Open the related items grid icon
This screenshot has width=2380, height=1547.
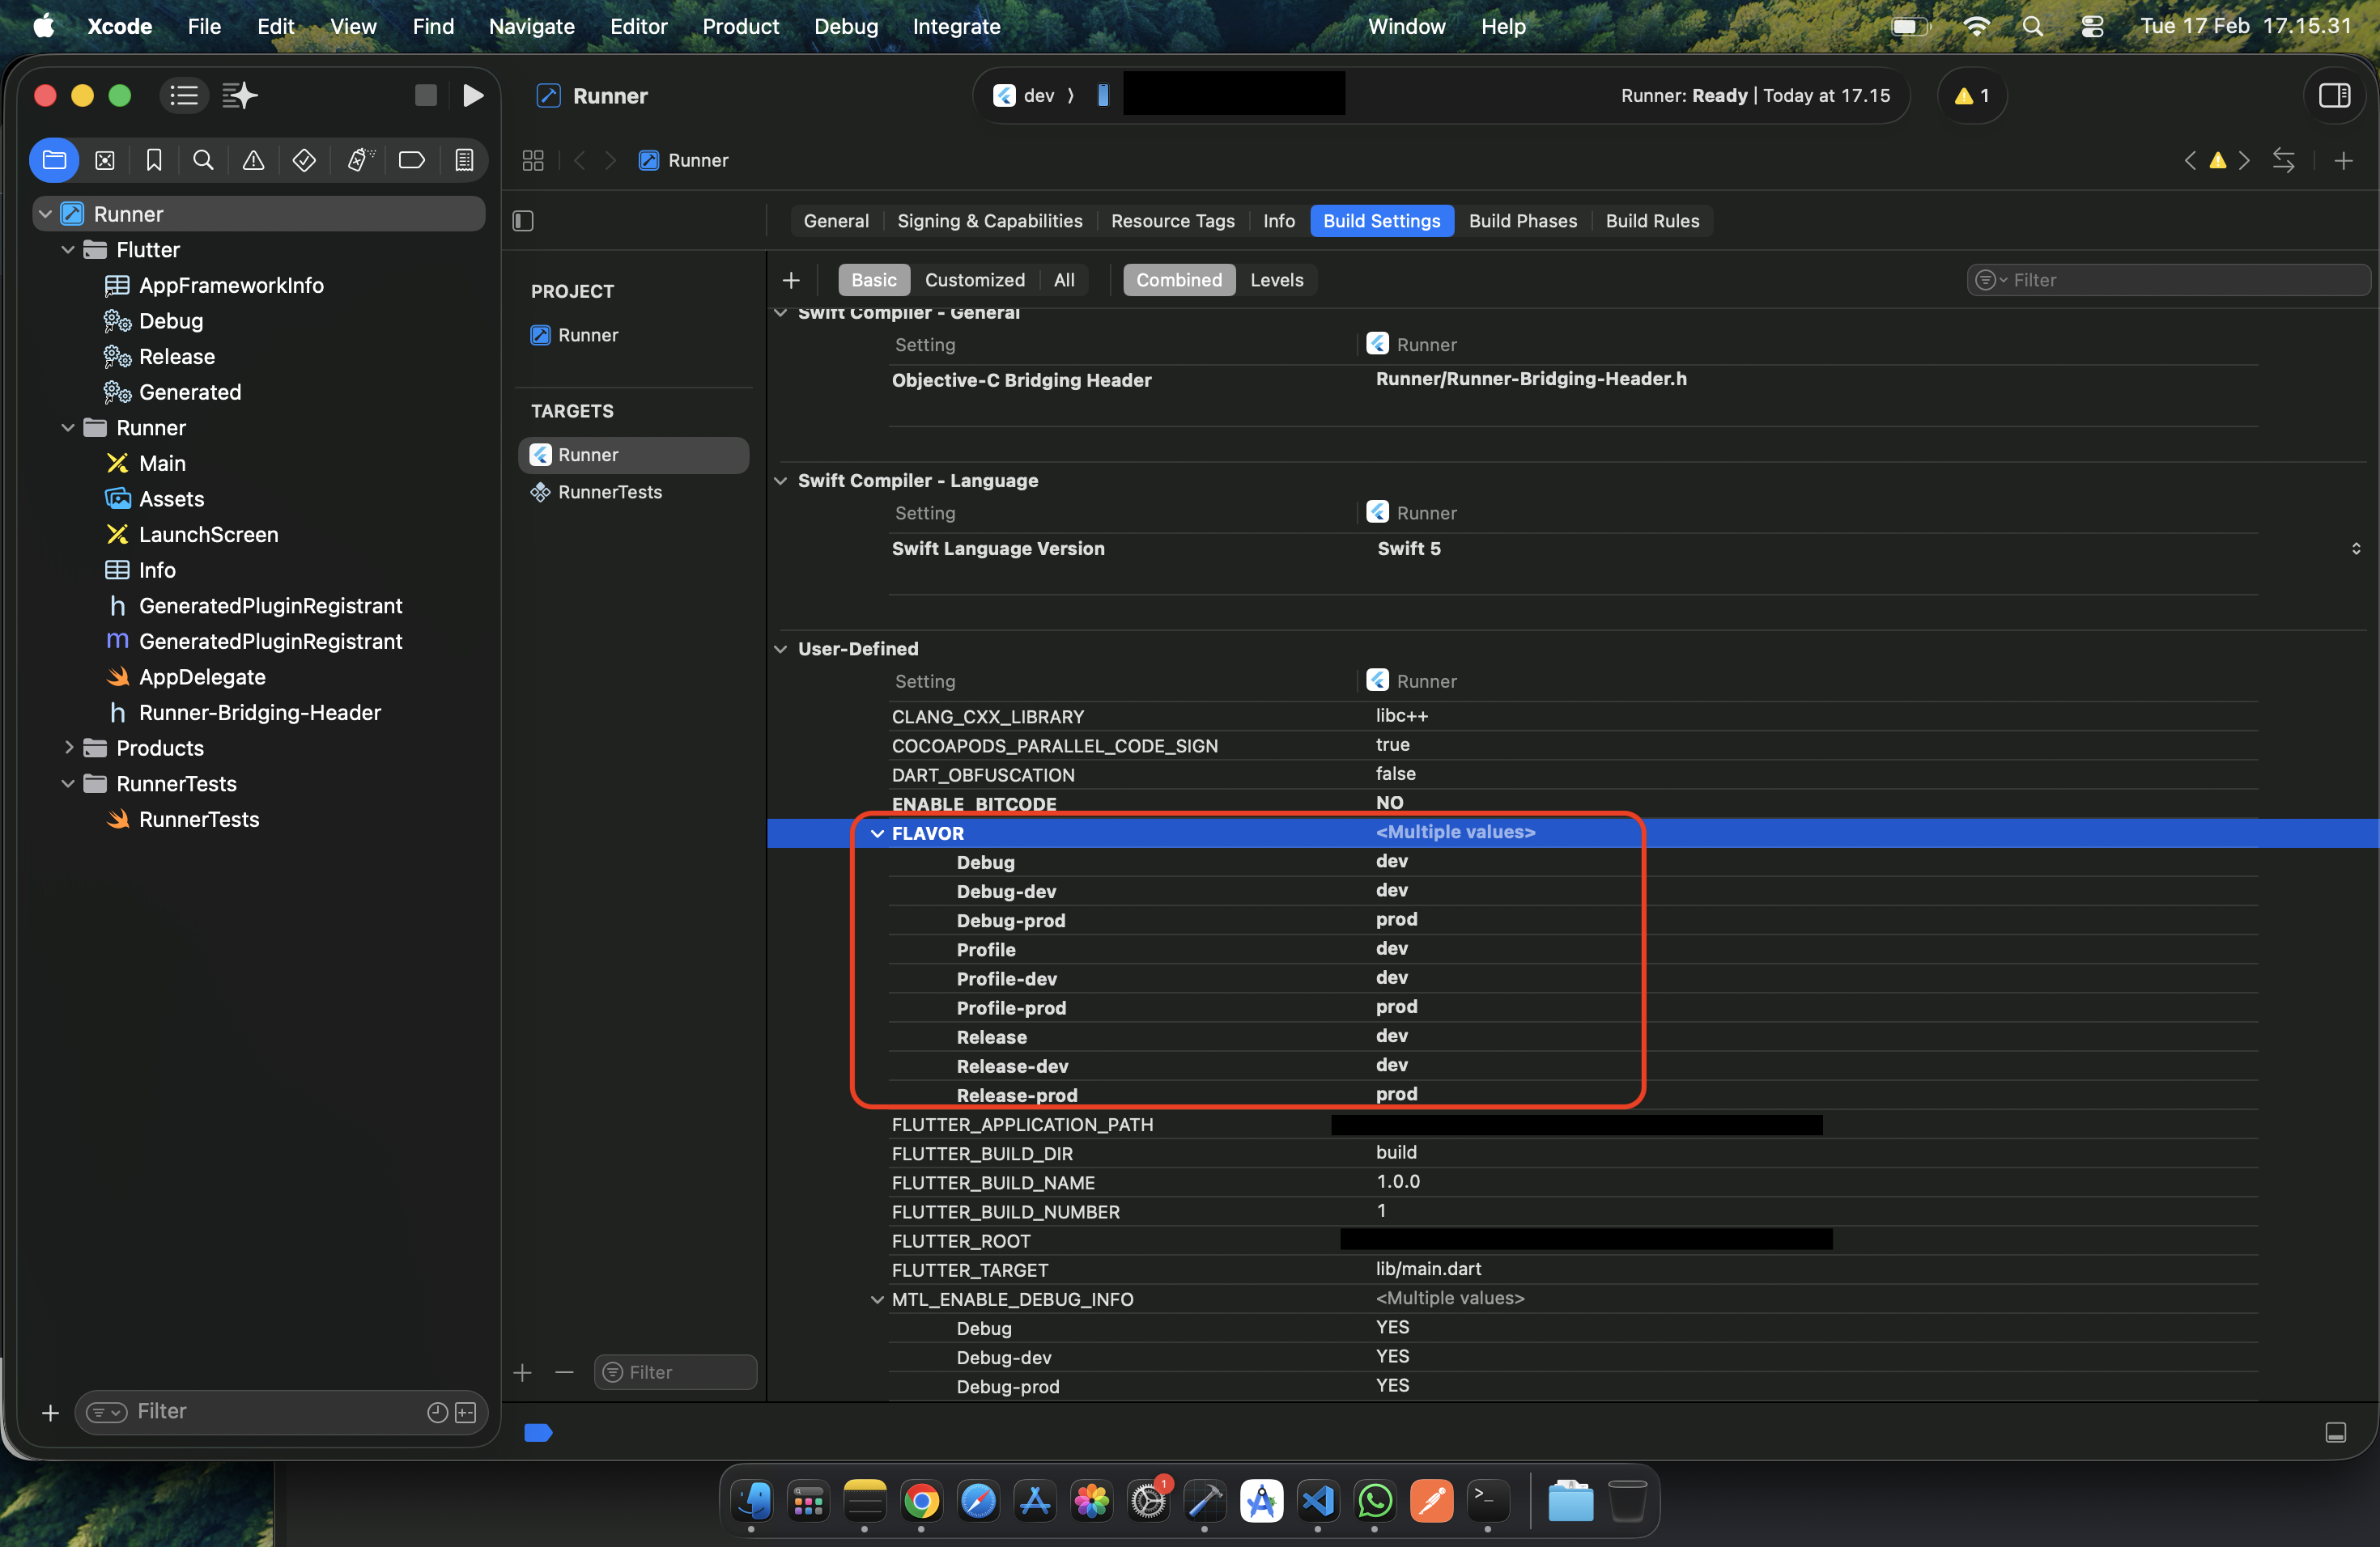533,161
